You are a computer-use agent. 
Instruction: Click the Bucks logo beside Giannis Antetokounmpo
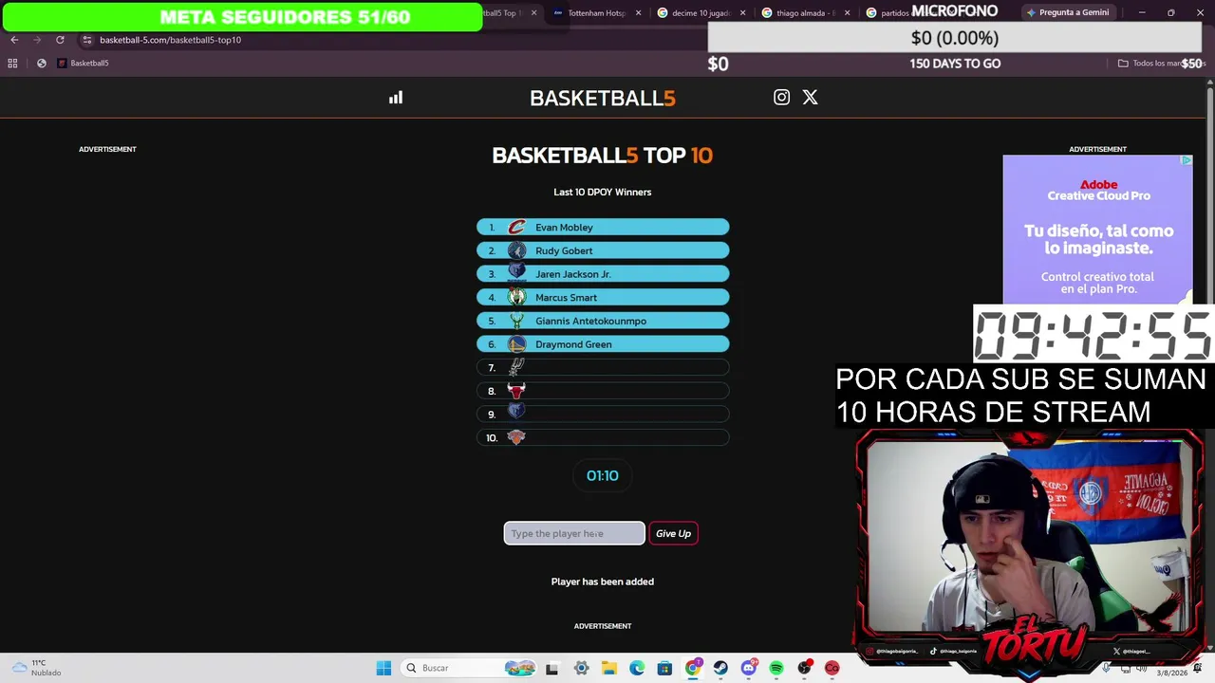tap(516, 321)
